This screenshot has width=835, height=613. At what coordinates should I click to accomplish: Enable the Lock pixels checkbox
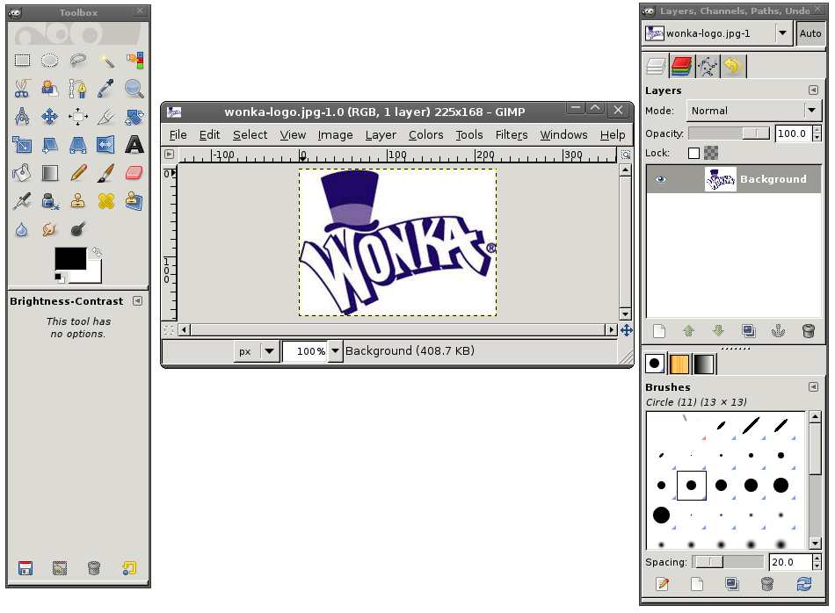[693, 153]
